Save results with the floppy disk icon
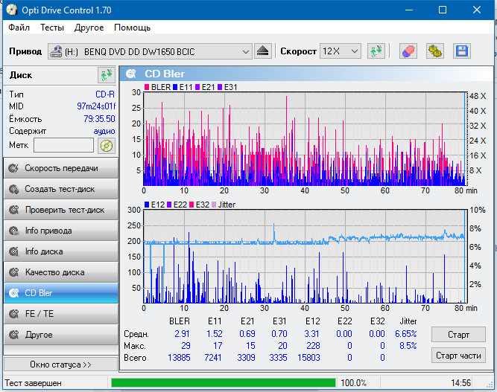Image resolution: width=497 pixels, height=392 pixels. pyautogui.click(x=461, y=51)
